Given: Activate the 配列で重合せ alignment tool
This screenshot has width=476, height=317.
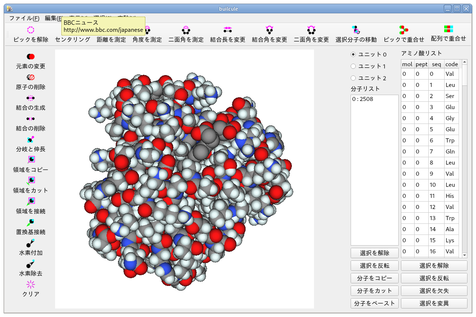Looking at the screenshot, I should click(x=448, y=33).
